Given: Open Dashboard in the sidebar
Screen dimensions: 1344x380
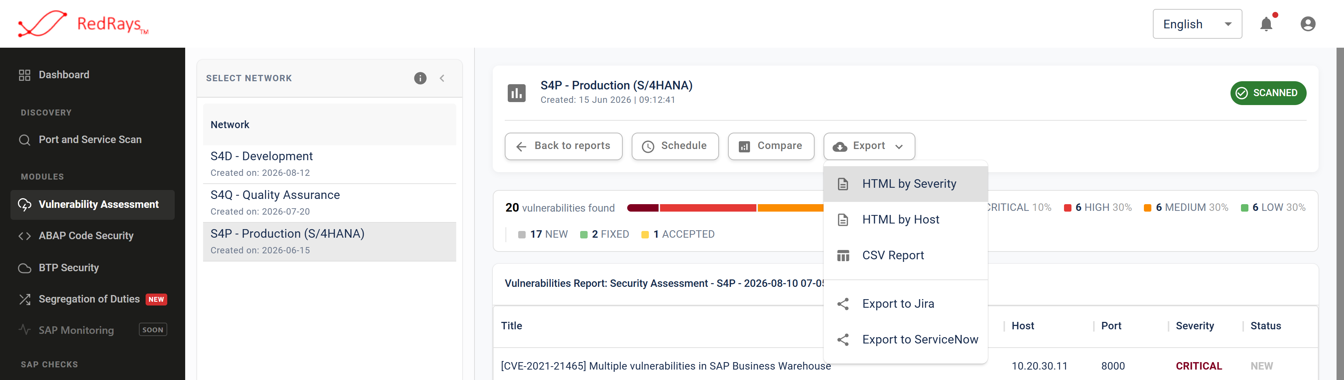Looking at the screenshot, I should point(92,75).
